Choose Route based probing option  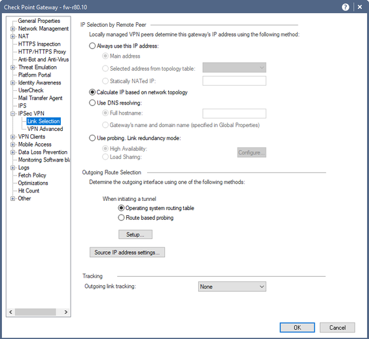tap(121, 218)
